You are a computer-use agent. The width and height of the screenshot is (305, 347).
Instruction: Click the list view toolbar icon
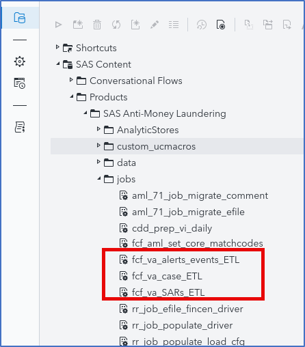(174, 25)
